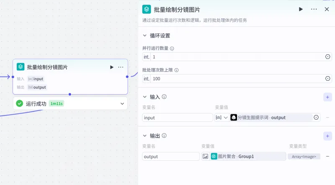
Task: Run the node from panel header play icon
Action: (301, 9)
